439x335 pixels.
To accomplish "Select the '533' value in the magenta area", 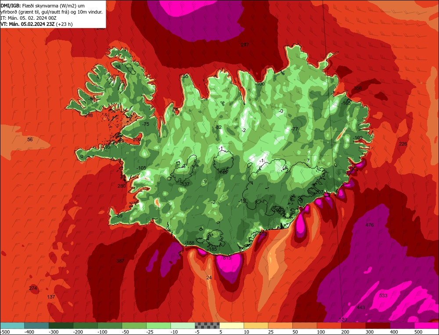I will (383, 296).
